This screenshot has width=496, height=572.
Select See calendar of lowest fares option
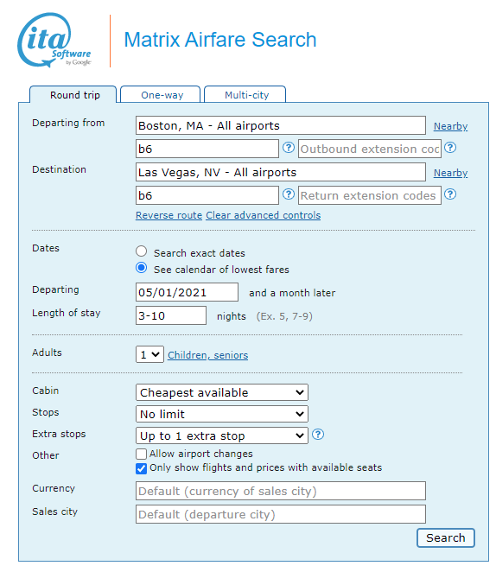point(141,268)
